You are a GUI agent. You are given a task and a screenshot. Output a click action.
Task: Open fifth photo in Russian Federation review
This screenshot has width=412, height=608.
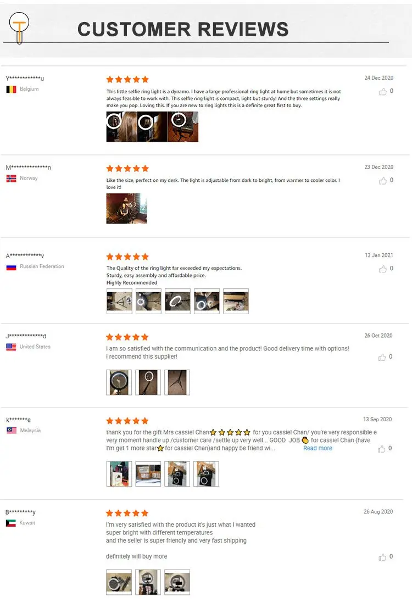point(236,301)
